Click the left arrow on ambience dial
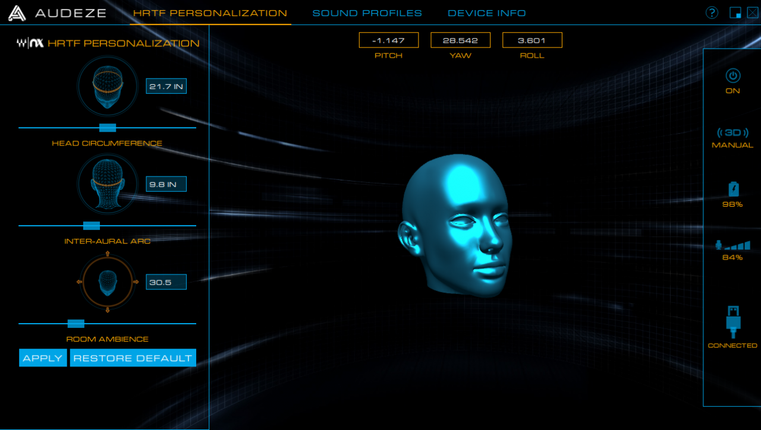This screenshot has height=430, width=761. [80, 282]
